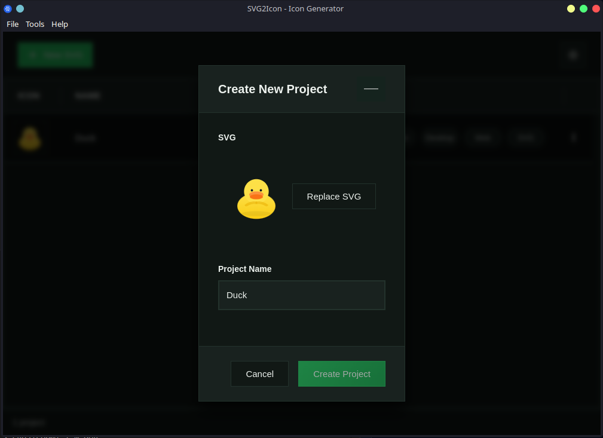Viewport: 603px width, 438px height.
Task: Confirm with the Create Project button
Action: [342, 373]
